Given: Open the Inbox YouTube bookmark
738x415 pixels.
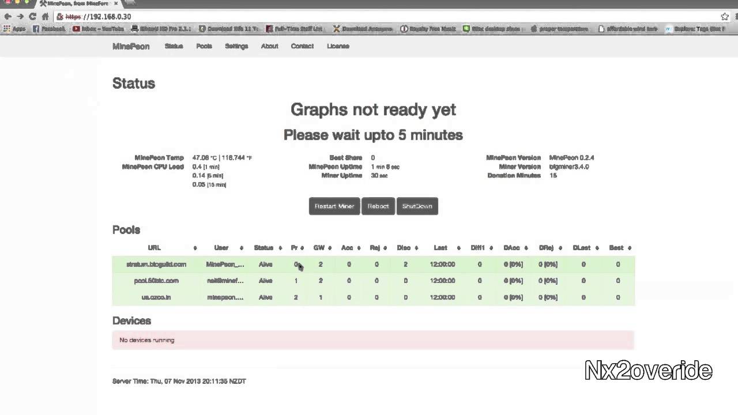Looking at the screenshot, I should (x=99, y=29).
